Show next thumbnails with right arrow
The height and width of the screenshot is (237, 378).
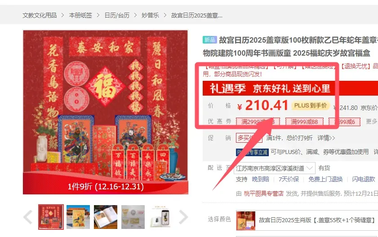click(x=183, y=217)
